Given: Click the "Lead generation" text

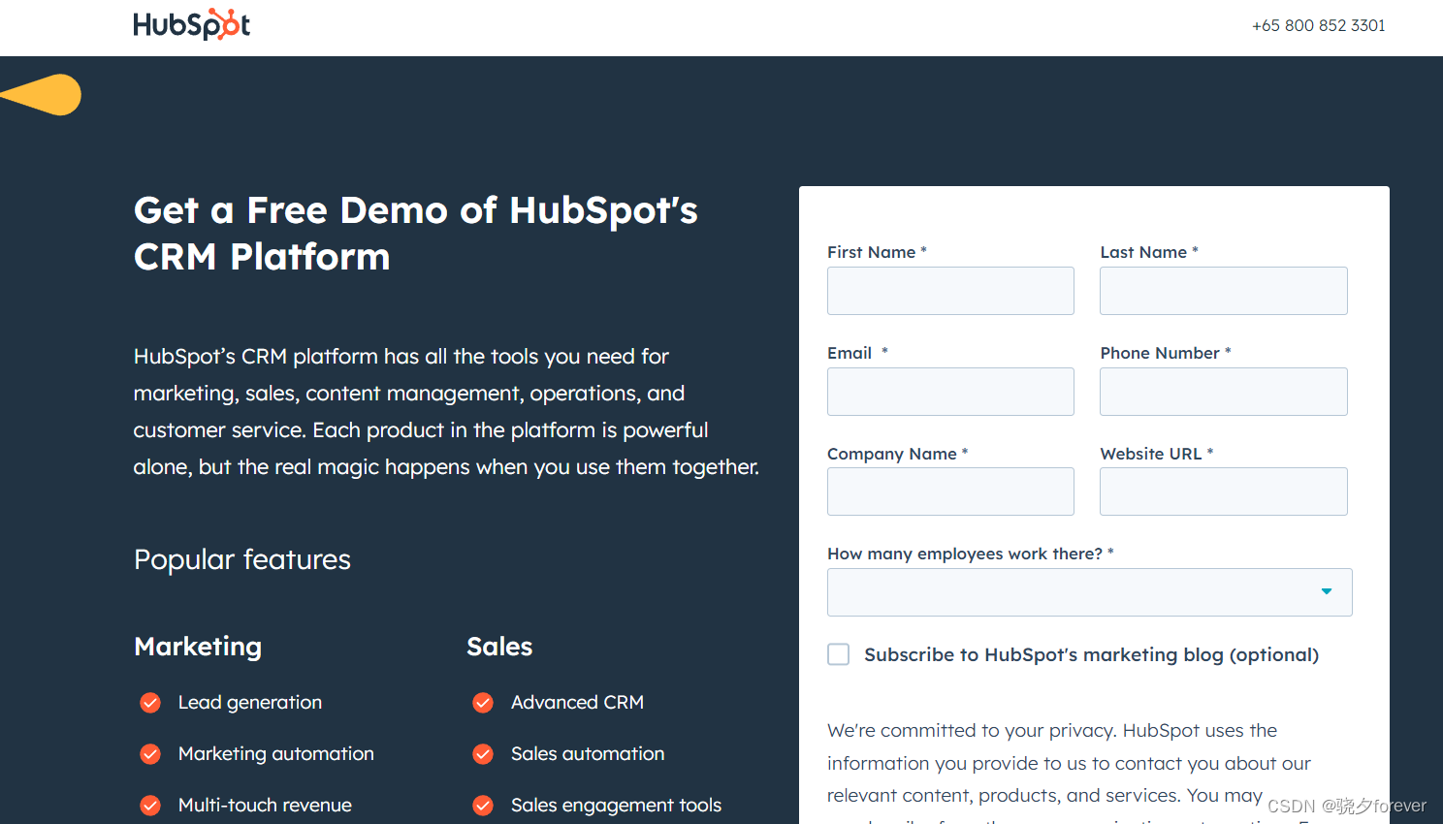Looking at the screenshot, I should coord(250,703).
